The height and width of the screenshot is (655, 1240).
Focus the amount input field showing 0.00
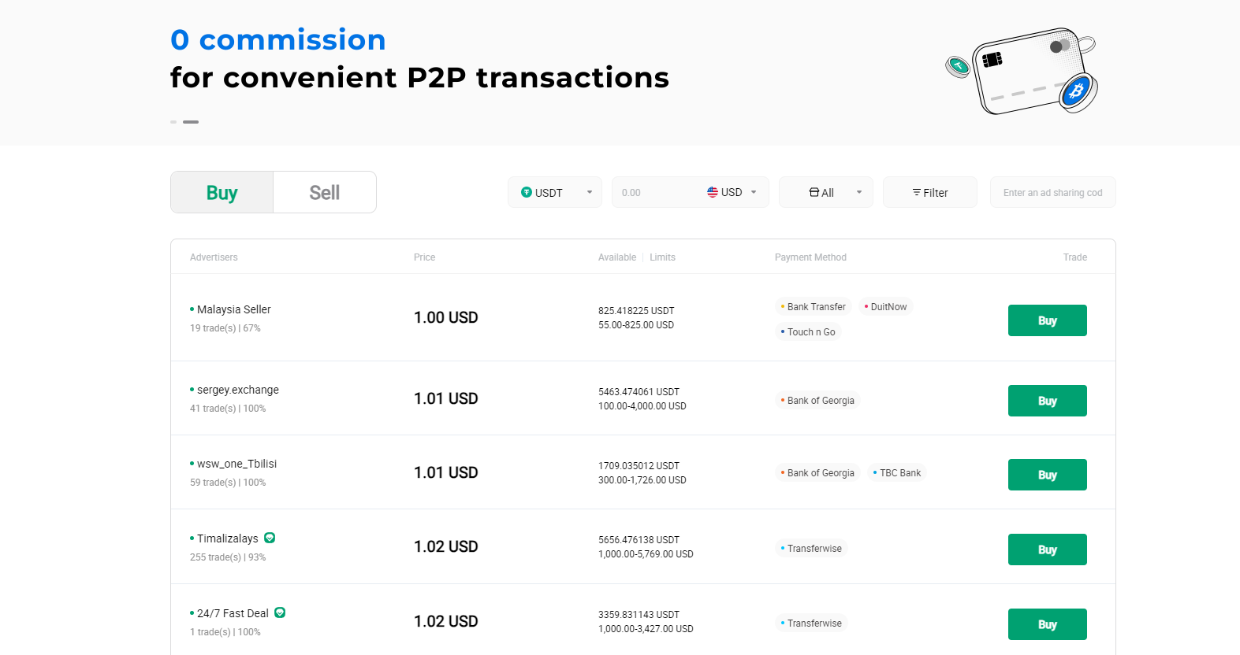[x=656, y=192]
